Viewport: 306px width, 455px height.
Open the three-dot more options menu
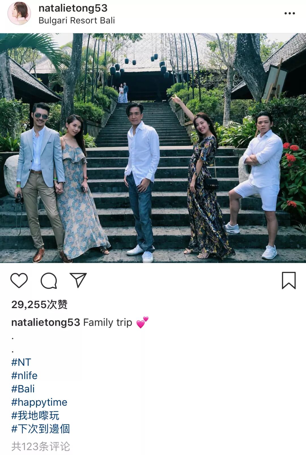tap(290, 13)
